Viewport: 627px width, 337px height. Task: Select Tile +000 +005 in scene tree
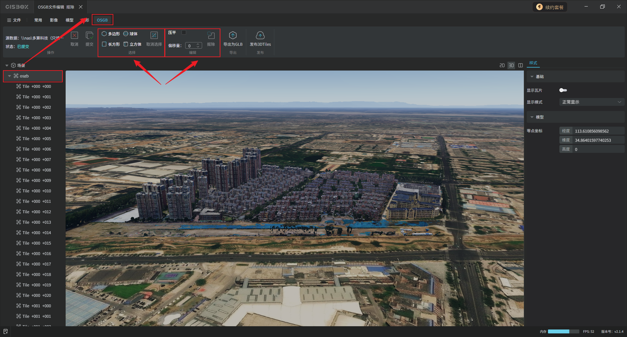pyautogui.click(x=37, y=139)
